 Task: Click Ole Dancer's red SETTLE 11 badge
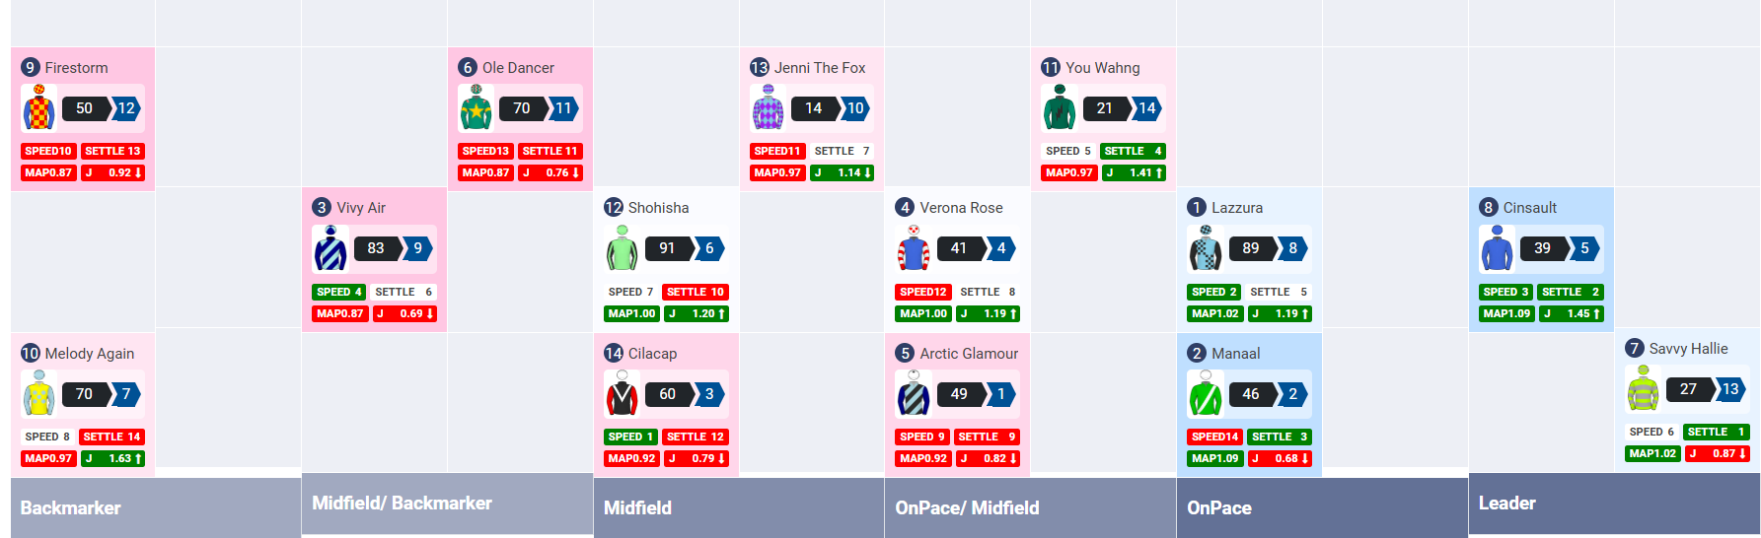pos(550,151)
